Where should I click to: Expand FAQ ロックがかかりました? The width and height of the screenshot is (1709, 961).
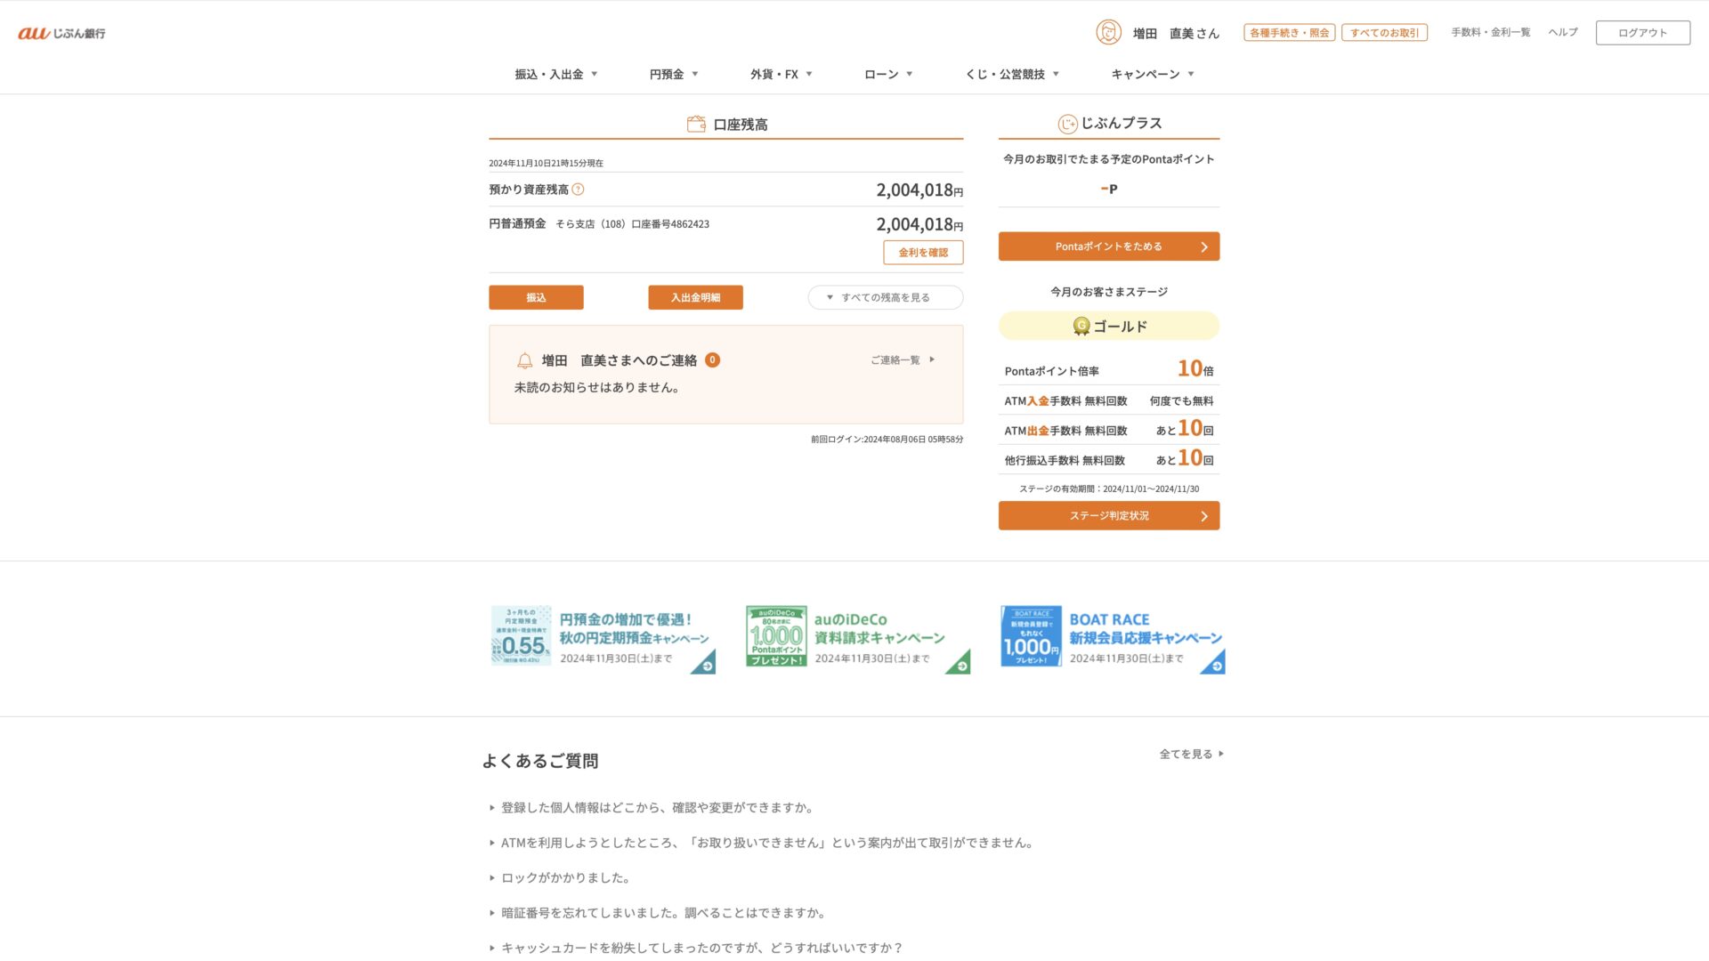[x=560, y=878]
